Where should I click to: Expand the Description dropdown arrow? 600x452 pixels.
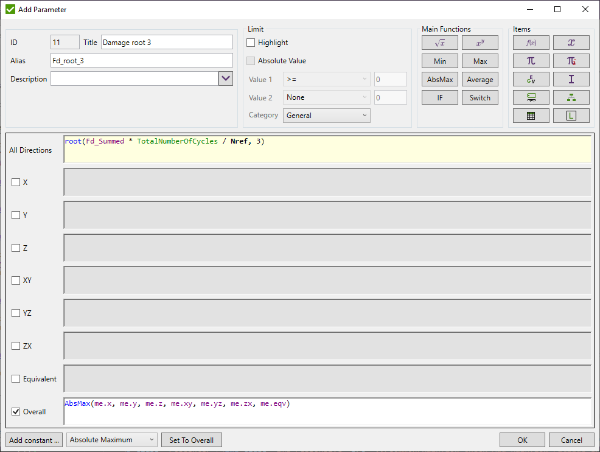coord(226,78)
